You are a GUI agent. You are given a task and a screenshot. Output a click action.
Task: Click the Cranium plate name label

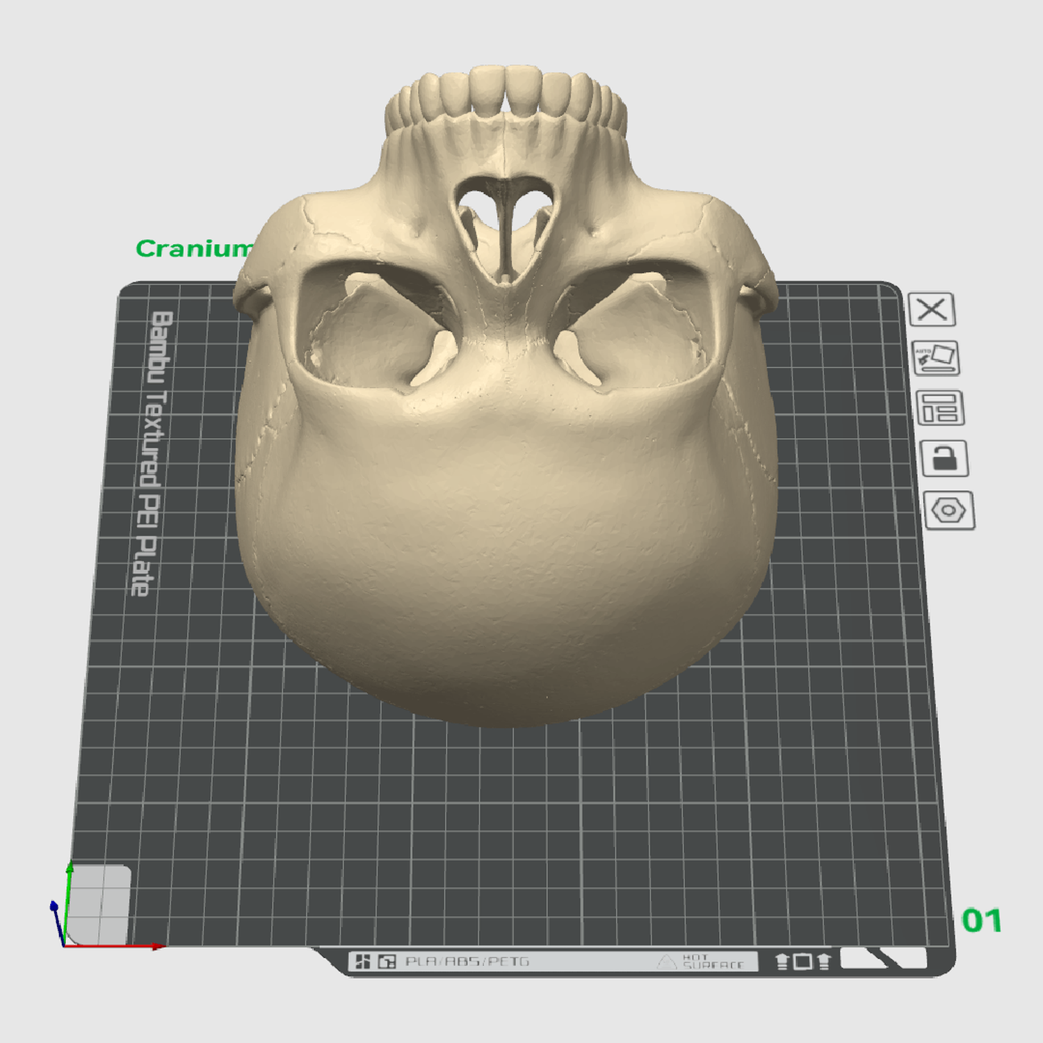[x=194, y=248]
